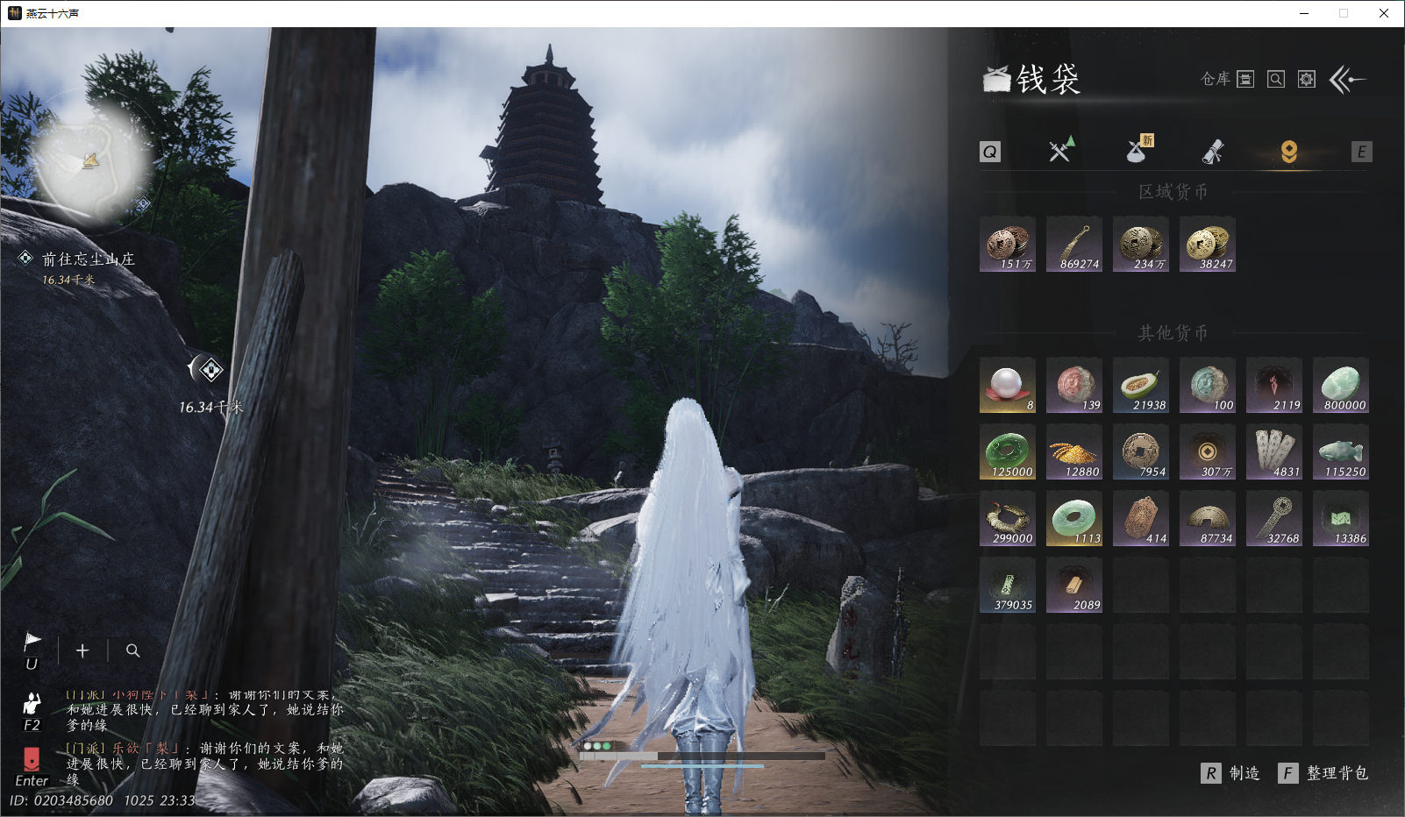Click the 前往忘尘山庄 quest tracker text
This screenshot has height=817, width=1405.
(x=89, y=259)
